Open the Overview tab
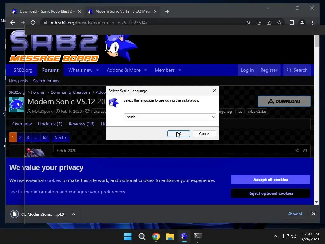The image size is (325, 244). (x=22, y=124)
